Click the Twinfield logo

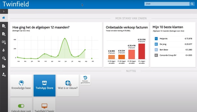(x=16, y=4)
